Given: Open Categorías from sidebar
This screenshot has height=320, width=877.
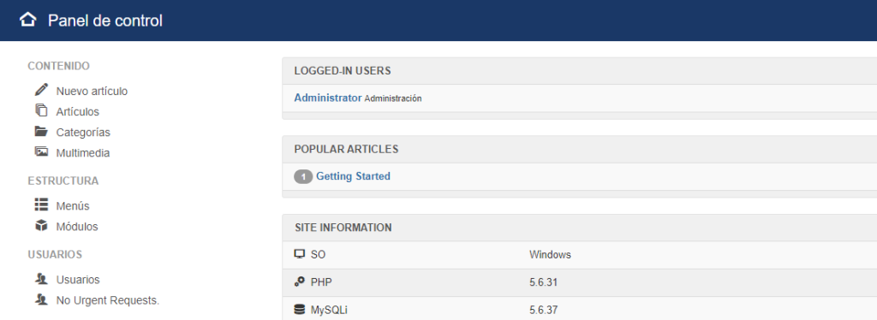Looking at the screenshot, I should point(83,133).
